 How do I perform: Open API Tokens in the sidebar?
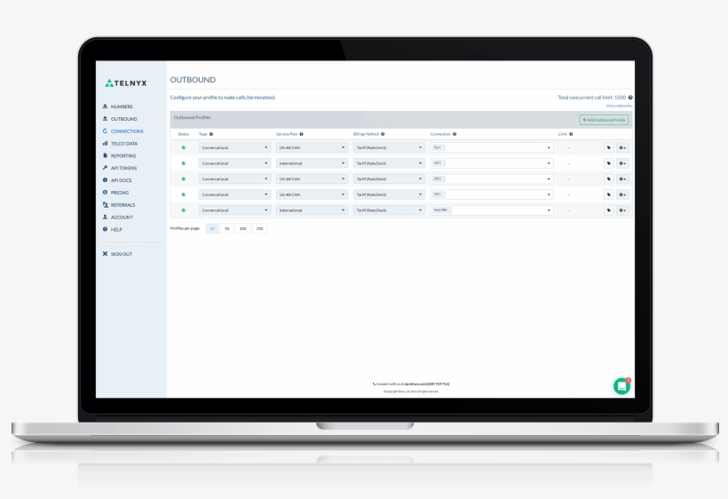tap(120, 168)
